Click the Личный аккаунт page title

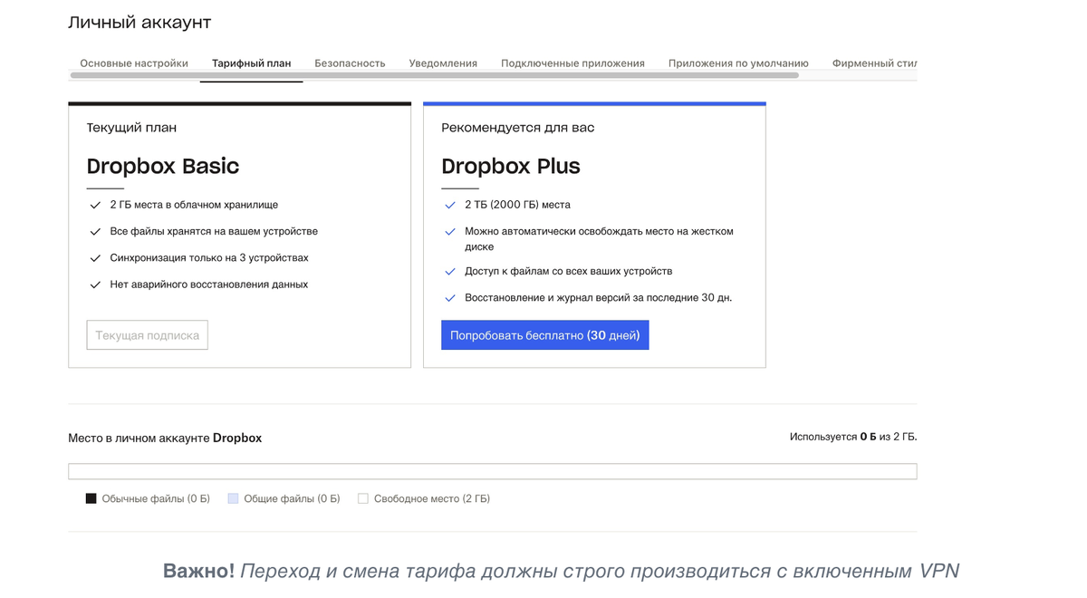point(139,23)
